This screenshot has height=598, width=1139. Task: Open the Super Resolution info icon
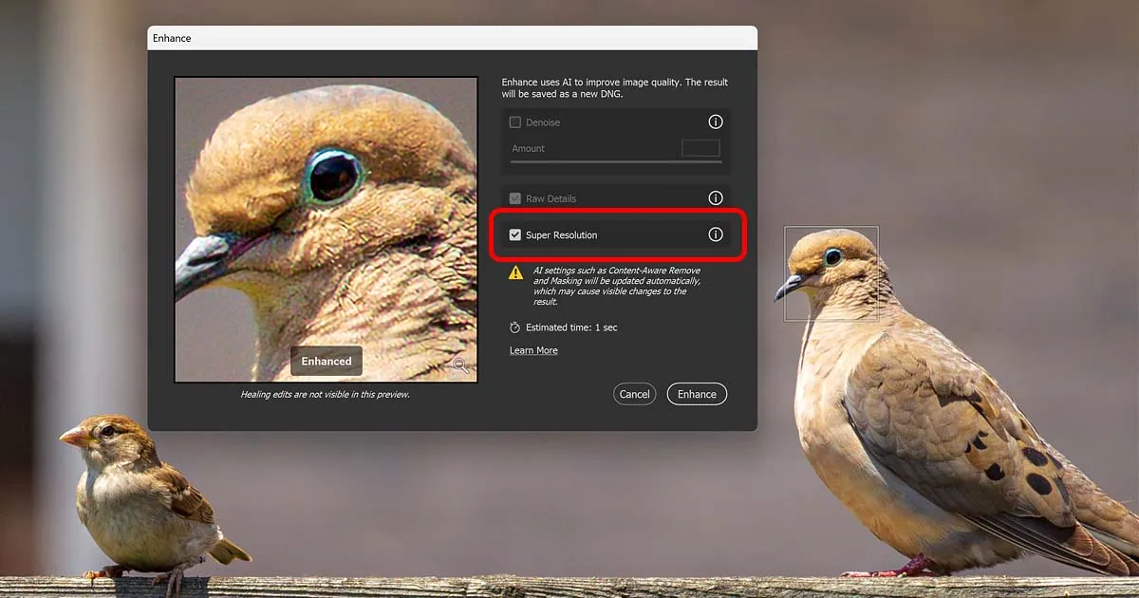click(716, 234)
